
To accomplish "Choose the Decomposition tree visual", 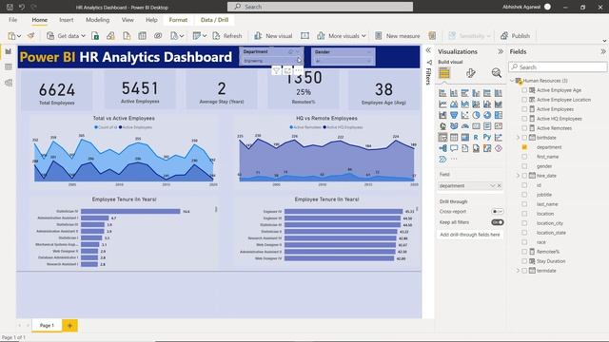I will click(442, 148).
